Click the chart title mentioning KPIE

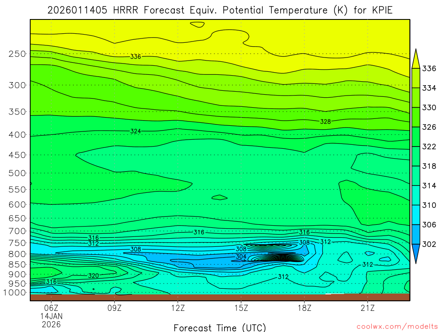[x=220, y=10]
